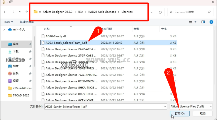This screenshot has width=217, height=120.
Task: Select the AD20-Sandy.alf file
Action: pos(55,36)
